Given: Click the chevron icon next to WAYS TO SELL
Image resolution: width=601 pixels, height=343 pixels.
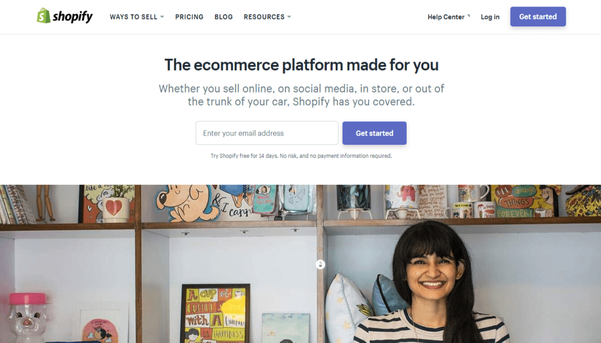Looking at the screenshot, I should 163,17.
